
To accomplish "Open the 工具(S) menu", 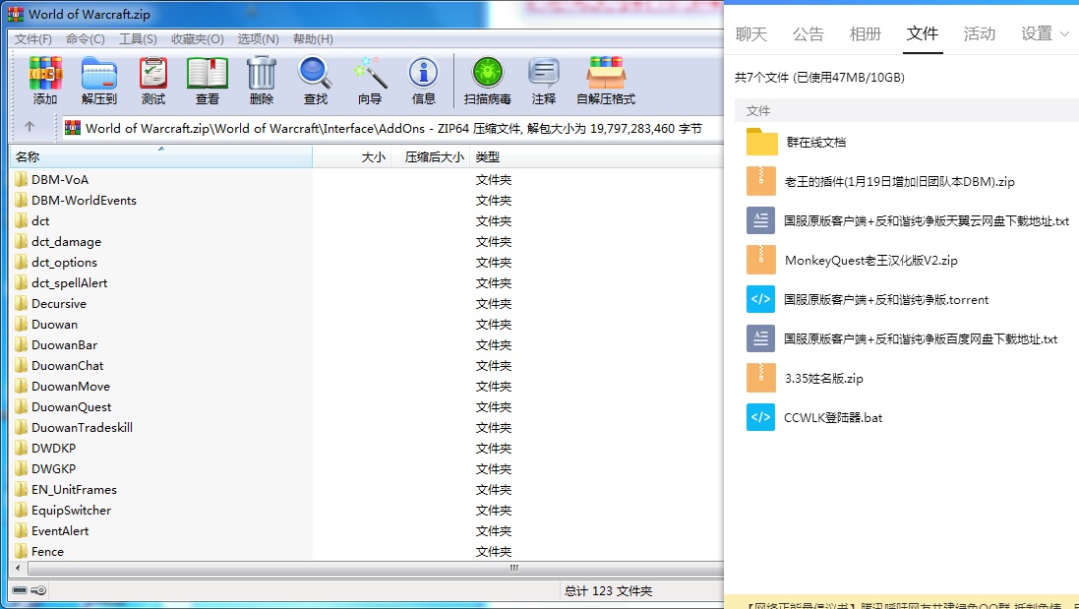I will 136,38.
